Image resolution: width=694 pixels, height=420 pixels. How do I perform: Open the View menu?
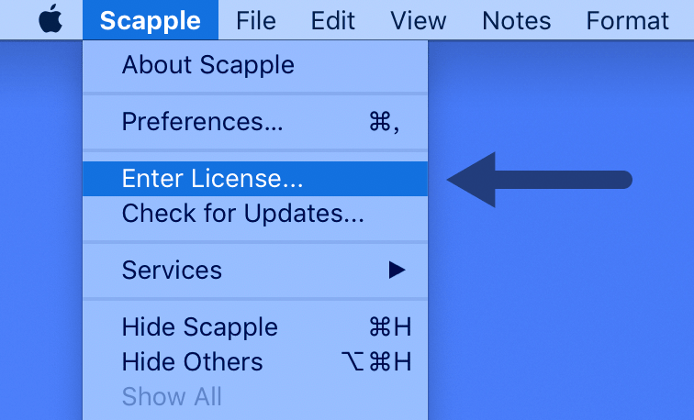click(417, 20)
